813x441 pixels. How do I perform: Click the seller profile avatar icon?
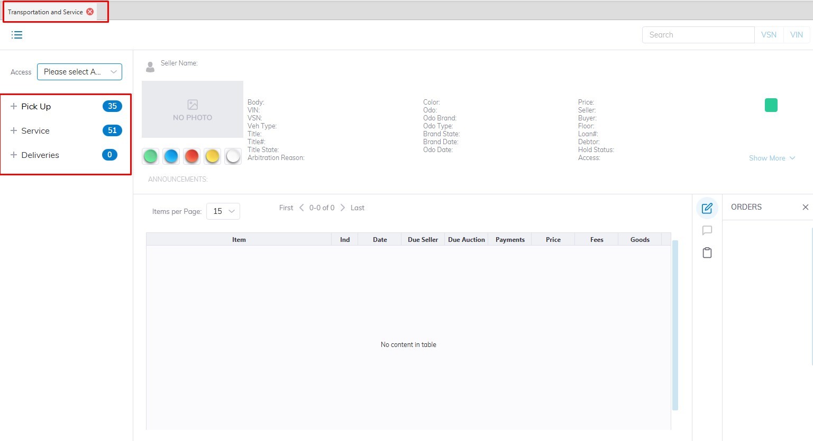[150, 67]
